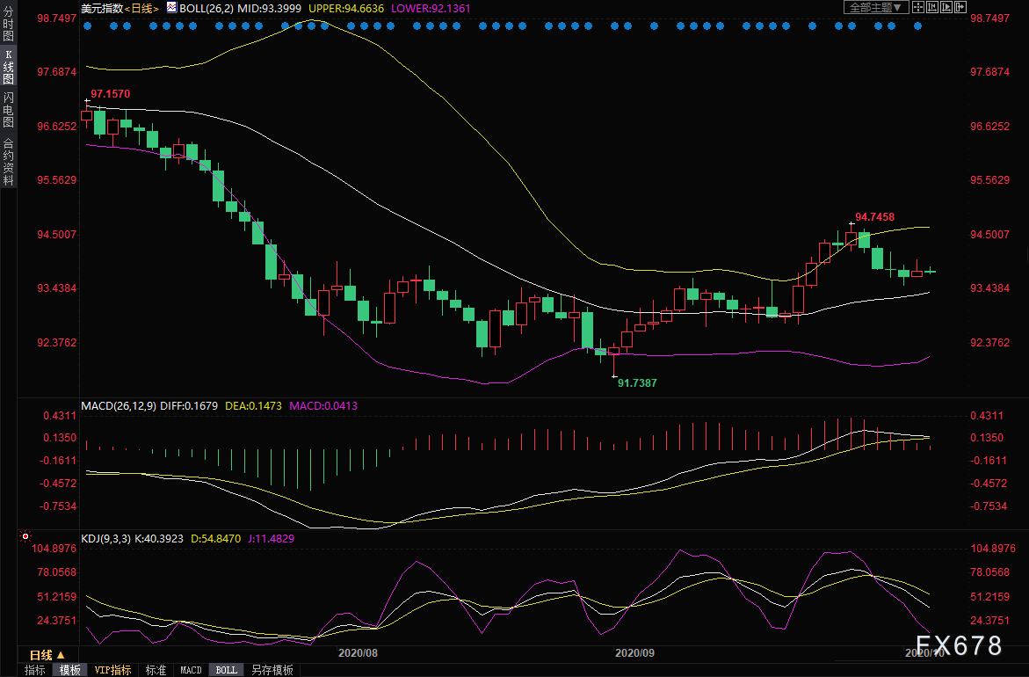Screen dimensions: 1029x677
Task: Open the 合约资料 side tab
Action: 8,162
